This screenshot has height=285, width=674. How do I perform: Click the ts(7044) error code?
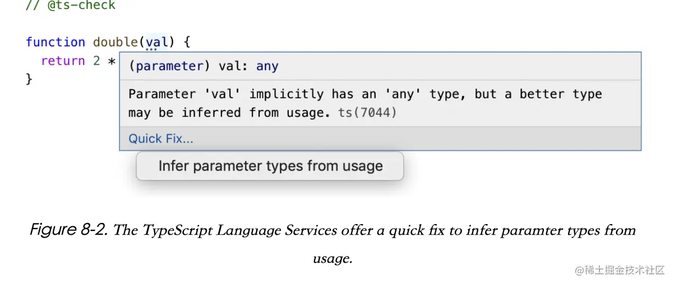(x=367, y=113)
